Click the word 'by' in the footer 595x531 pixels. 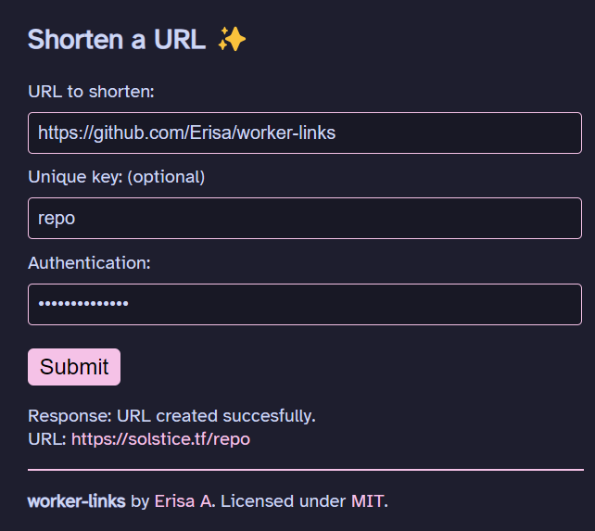pos(140,501)
